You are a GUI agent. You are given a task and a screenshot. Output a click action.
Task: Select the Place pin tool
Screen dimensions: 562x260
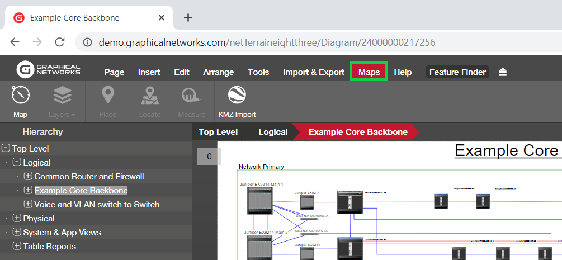coord(107,96)
